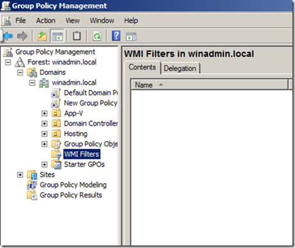Image resolution: width=295 pixels, height=248 pixels.
Task: Expand the Starter GPOs node
Action: pos(44,164)
